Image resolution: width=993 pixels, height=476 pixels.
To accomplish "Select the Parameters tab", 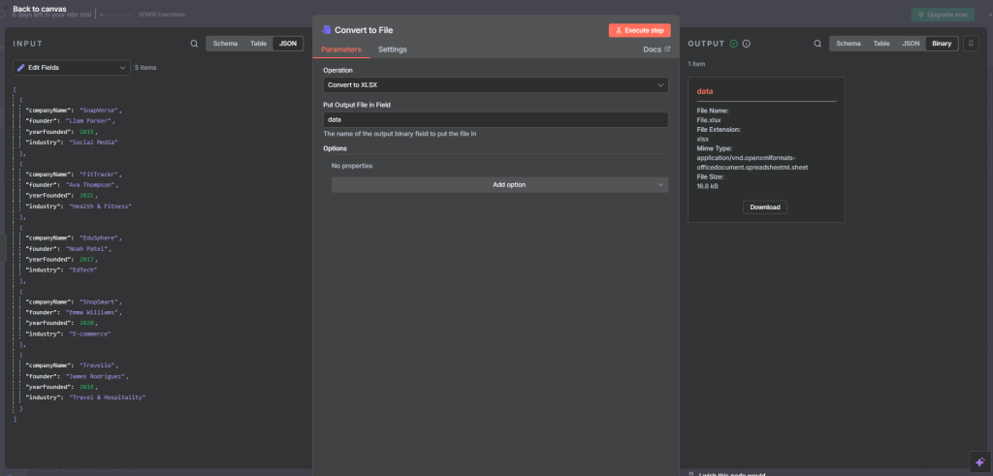I will (x=340, y=49).
